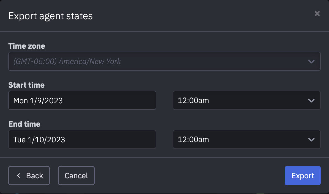Click the Start time label
This screenshot has width=329, height=194.
pyautogui.click(x=26, y=85)
